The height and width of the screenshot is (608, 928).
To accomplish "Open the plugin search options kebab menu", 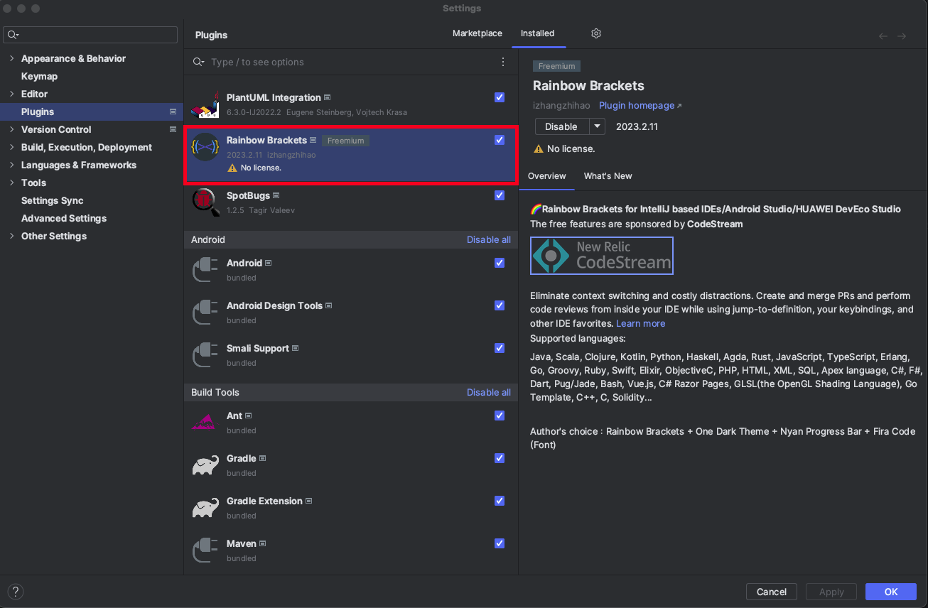I will (x=503, y=62).
